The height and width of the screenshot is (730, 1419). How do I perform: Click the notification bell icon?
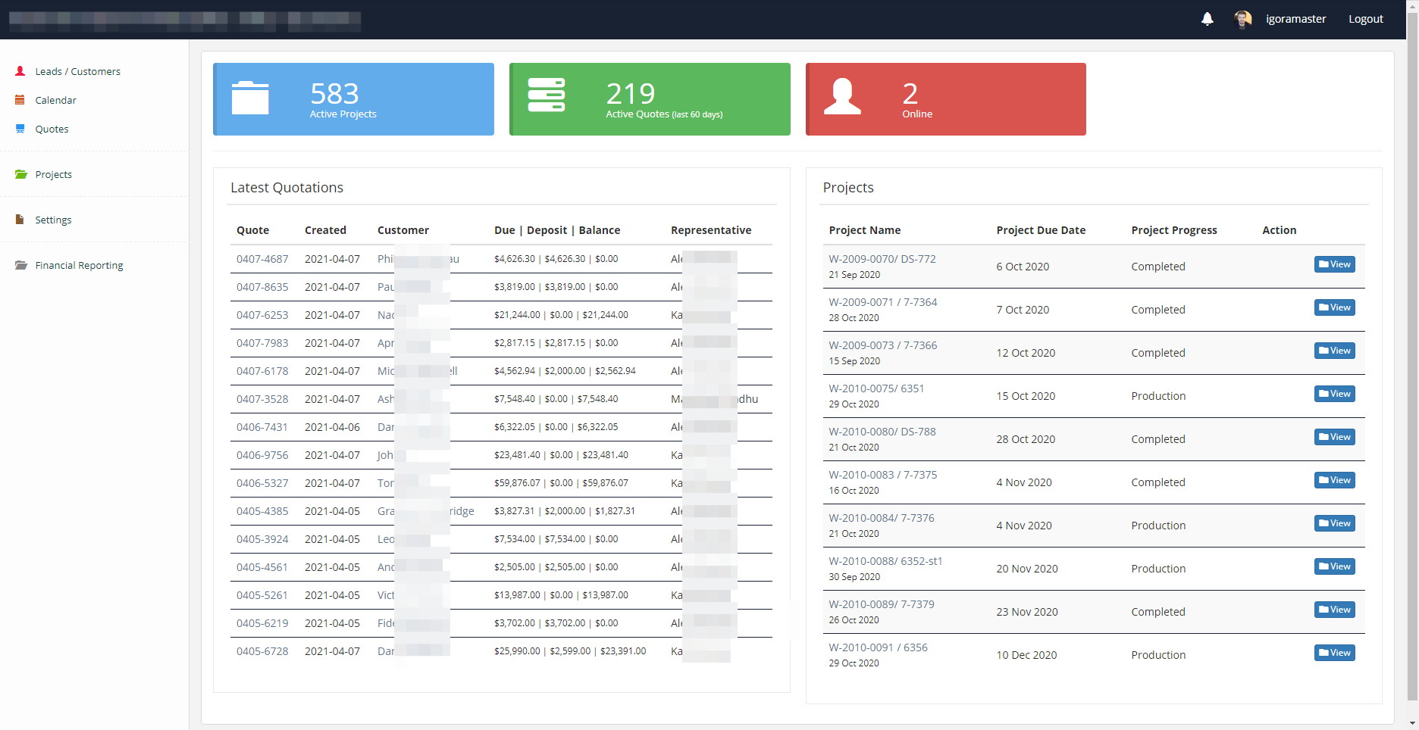[x=1208, y=19]
